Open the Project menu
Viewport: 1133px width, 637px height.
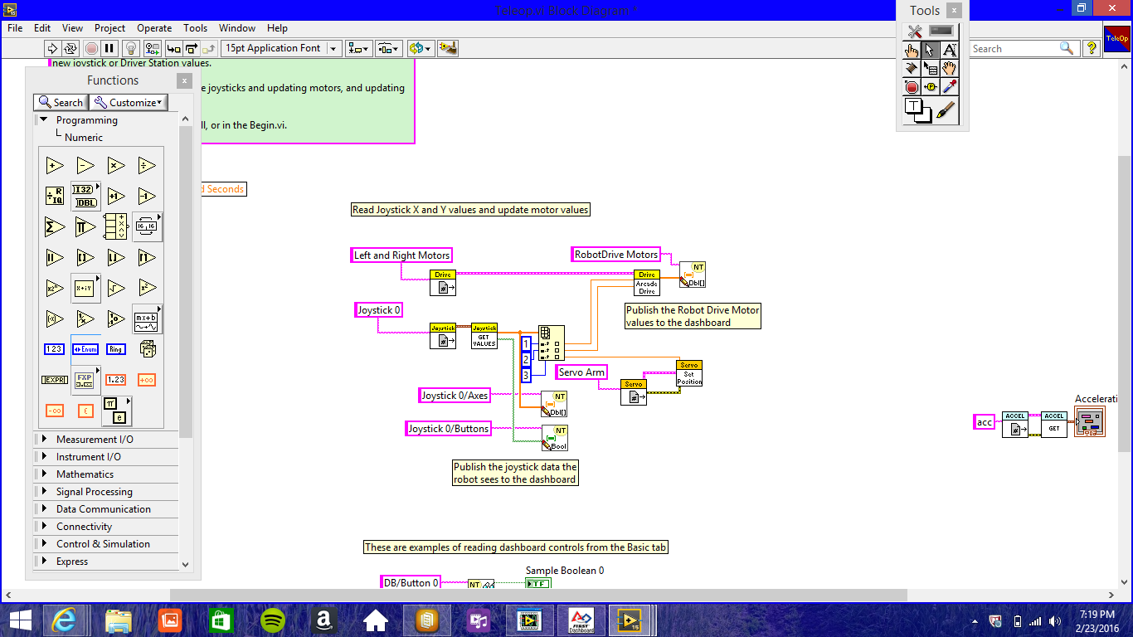click(109, 27)
